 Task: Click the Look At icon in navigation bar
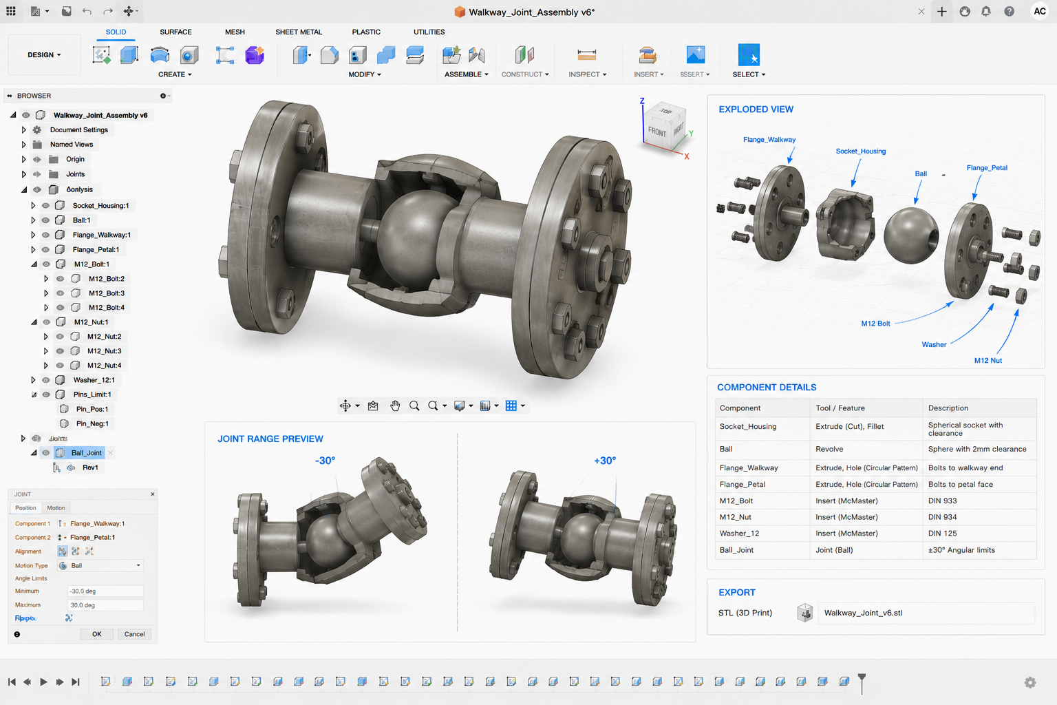click(x=373, y=406)
